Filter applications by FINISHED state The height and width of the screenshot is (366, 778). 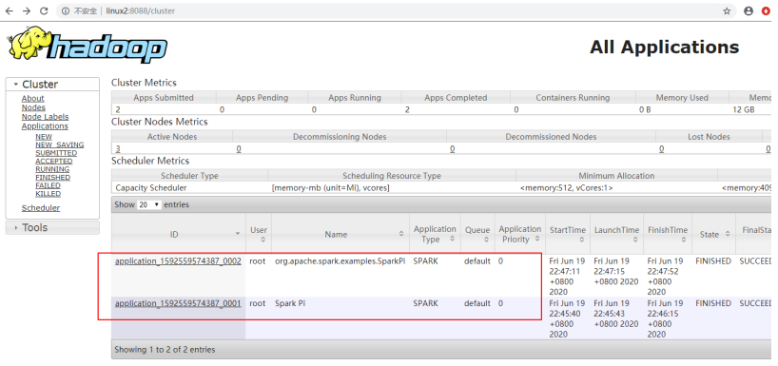[x=52, y=177]
